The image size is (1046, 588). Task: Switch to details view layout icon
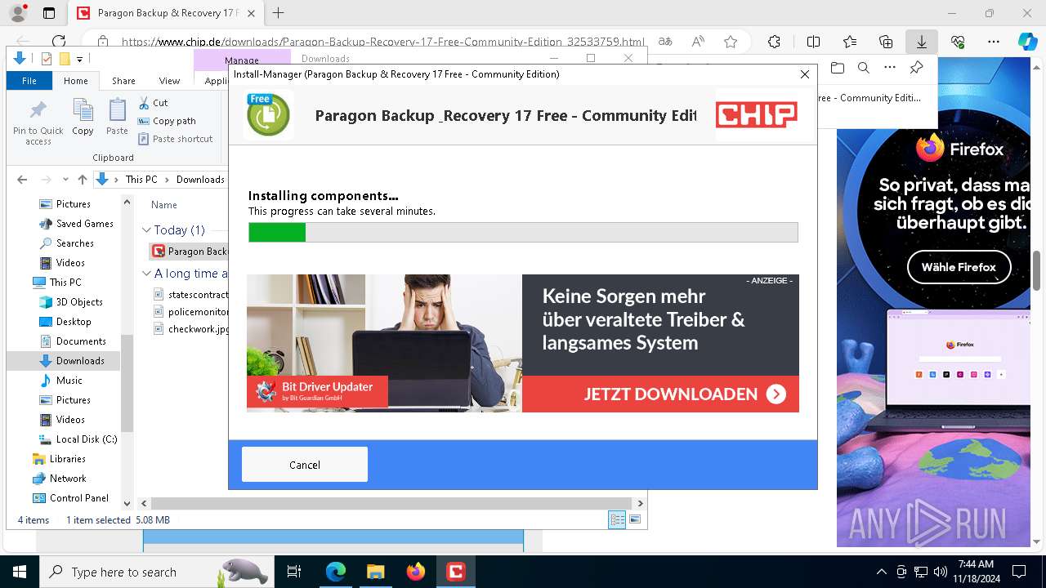click(617, 519)
